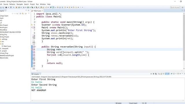Collapse the main method fold marker at line 4
185x104 pixels.
click(x=36, y=22)
